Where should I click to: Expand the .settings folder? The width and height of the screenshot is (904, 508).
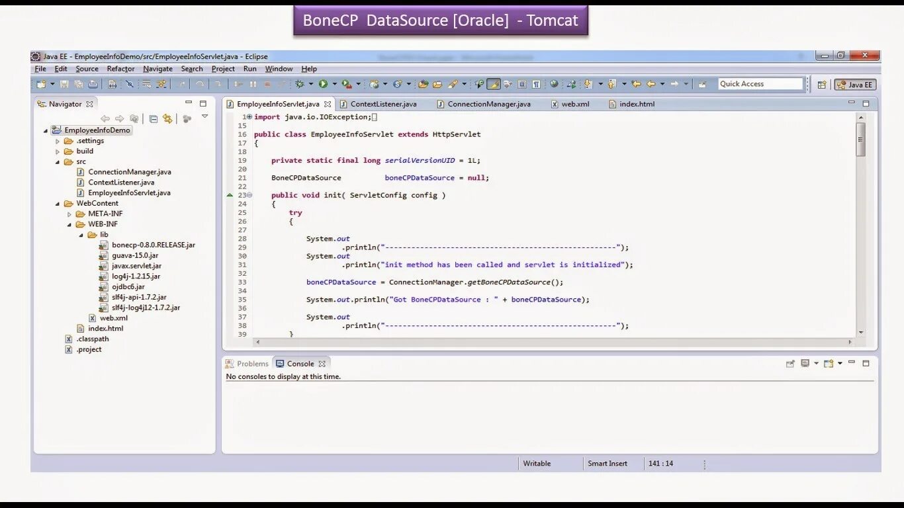pos(58,141)
